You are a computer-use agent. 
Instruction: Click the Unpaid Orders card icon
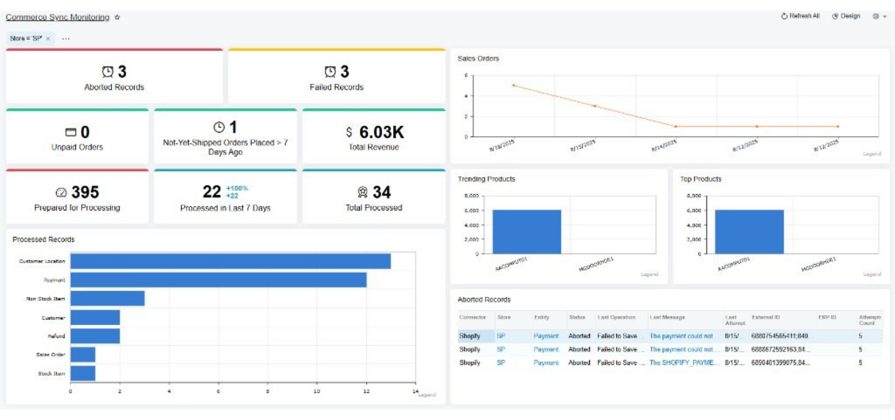coord(71,133)
